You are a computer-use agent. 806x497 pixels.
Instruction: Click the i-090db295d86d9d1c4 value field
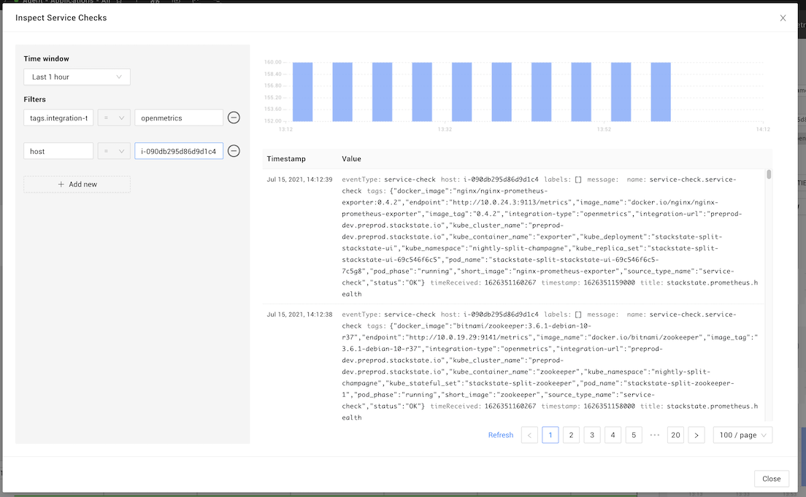tap(179, 151)
